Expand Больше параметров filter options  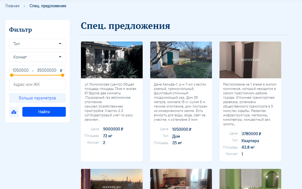pos(37,98)
